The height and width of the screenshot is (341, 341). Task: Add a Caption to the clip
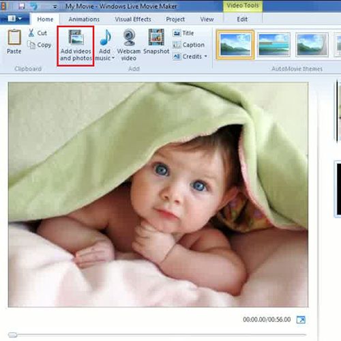(188, 45)
